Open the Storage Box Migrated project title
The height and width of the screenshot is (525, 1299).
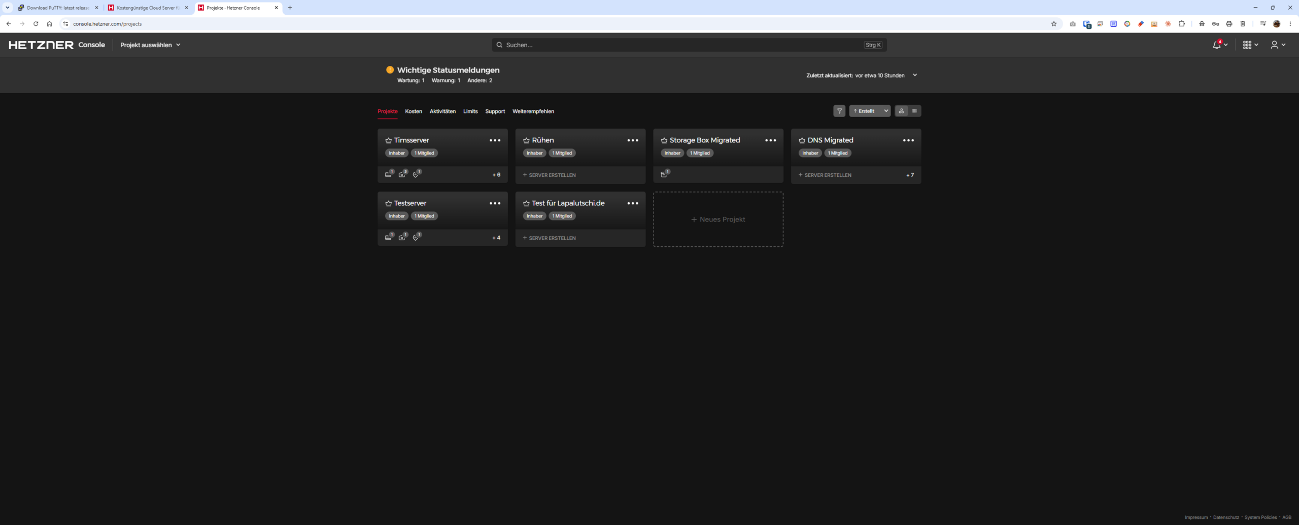(x=704, y=140)
